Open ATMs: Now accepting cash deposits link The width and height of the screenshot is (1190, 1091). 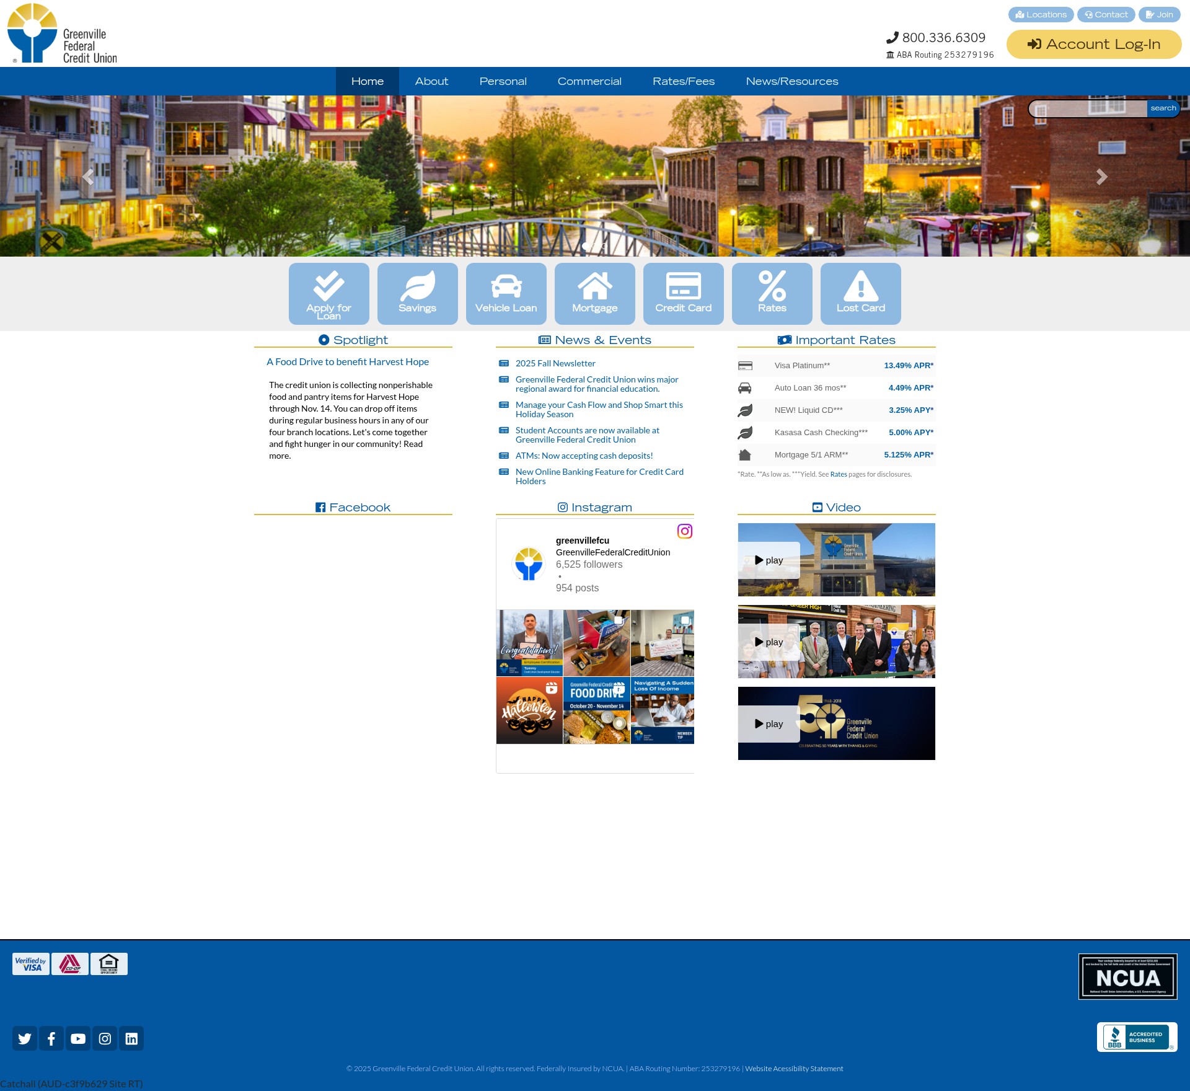pos(584,456)
